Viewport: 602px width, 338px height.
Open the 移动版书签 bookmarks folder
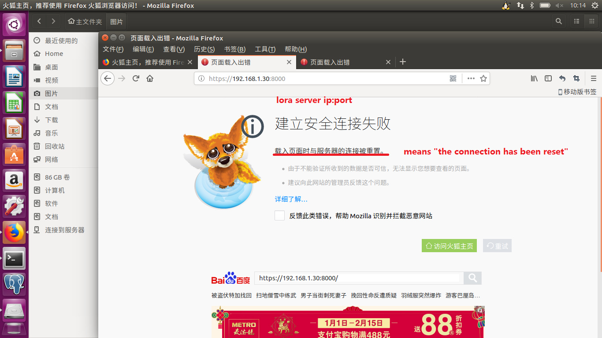click(x=577, y=92)
